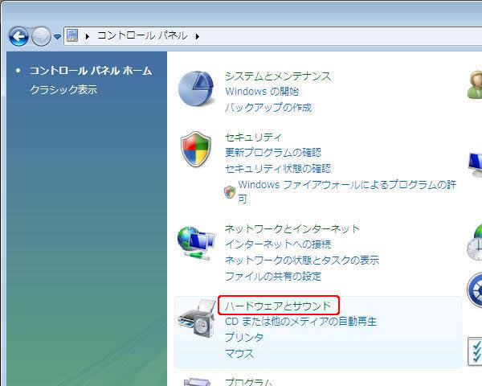Screen dimensions: 482x386
Task: Open セキュリティ category heading
Action: [x=253, y=137]
